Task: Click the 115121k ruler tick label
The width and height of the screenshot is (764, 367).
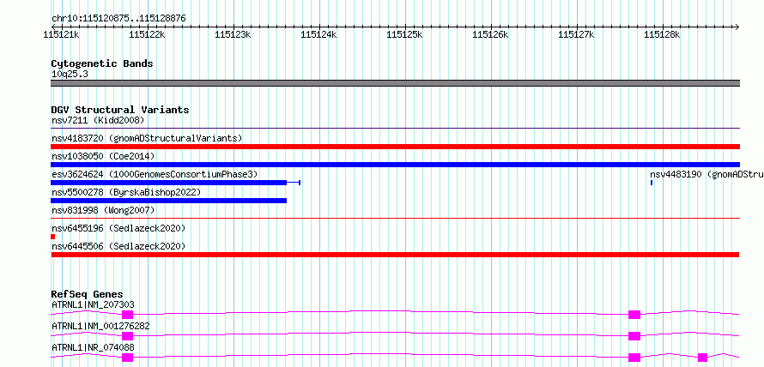Action: (x=62, y=34)
